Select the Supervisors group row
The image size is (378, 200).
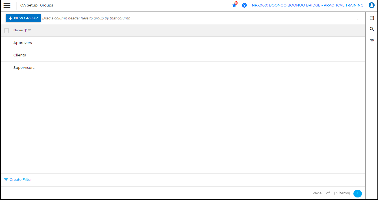[x=24, y=68]
